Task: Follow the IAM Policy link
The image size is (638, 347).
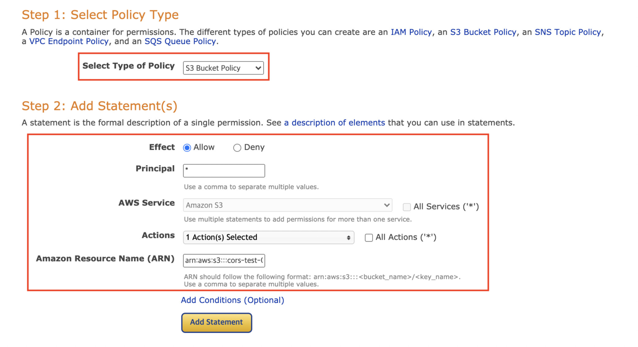Action: click(411, 32)
